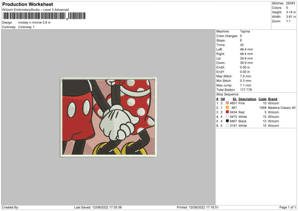This screenshot has width=298, height=211.
Task: Click the 'Stop Sequence:' heading
Action: 227,94
